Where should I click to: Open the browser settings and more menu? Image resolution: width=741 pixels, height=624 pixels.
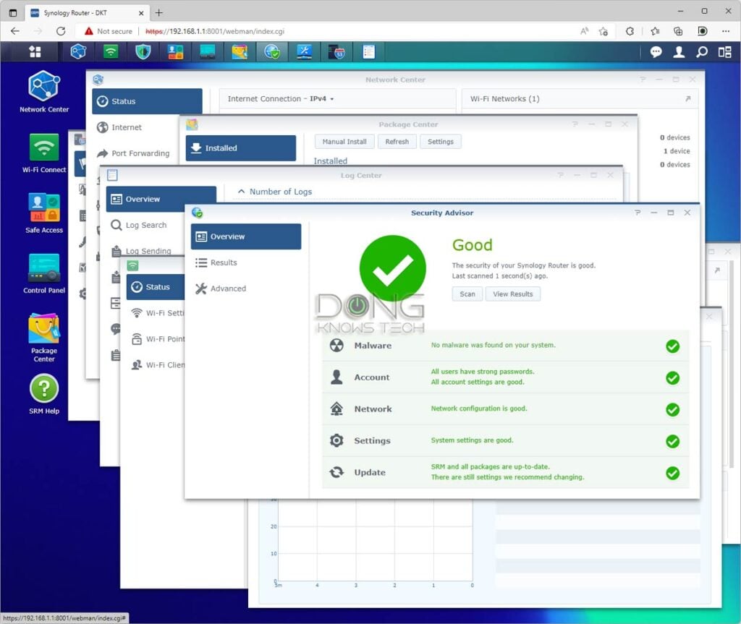point(725,31)
